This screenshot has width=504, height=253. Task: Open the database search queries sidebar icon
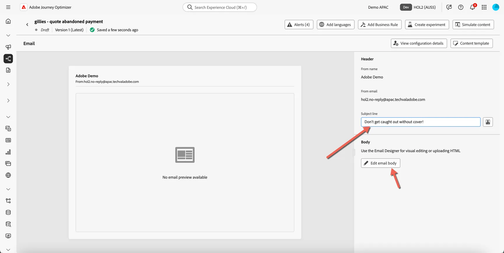8,224
